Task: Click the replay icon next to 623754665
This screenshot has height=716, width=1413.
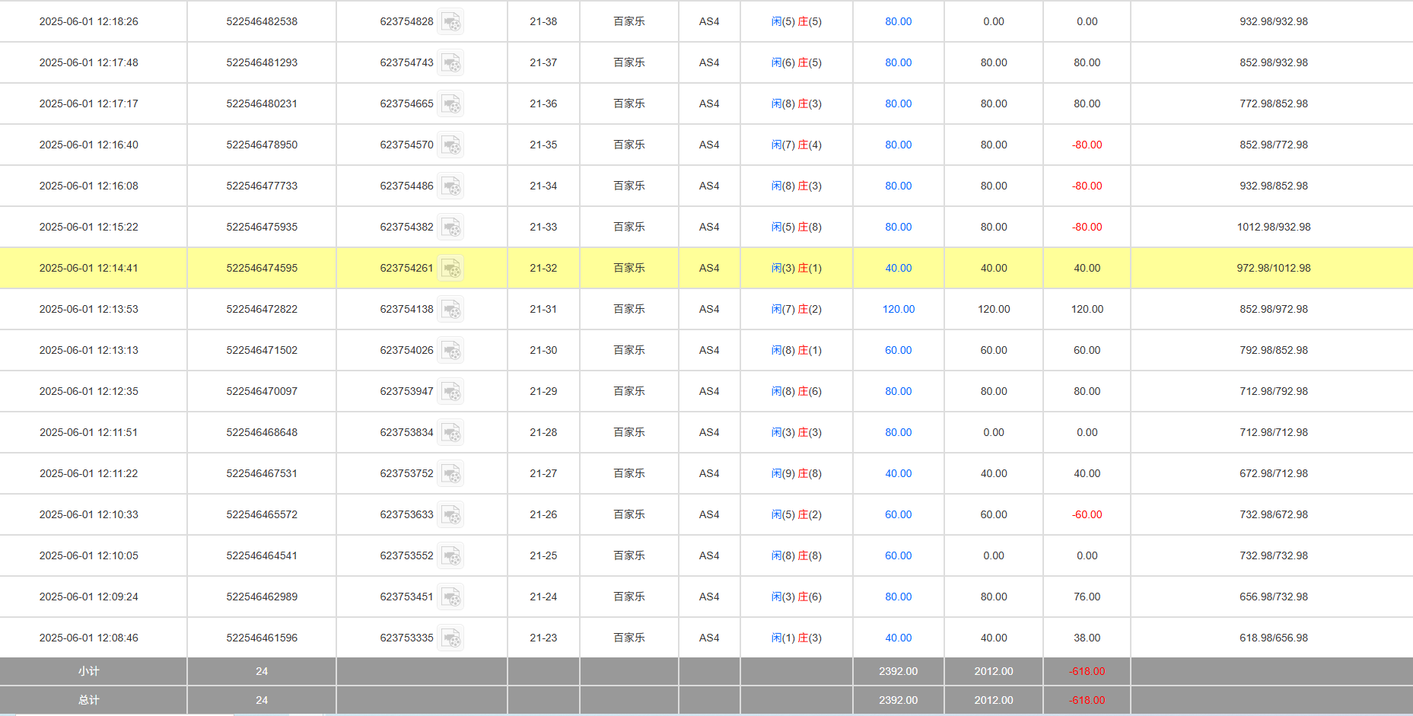Action: [451, 104]
